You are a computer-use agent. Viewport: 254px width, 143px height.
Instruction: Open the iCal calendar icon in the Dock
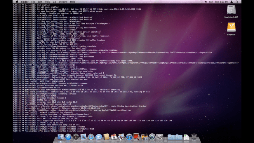(114, 137)
